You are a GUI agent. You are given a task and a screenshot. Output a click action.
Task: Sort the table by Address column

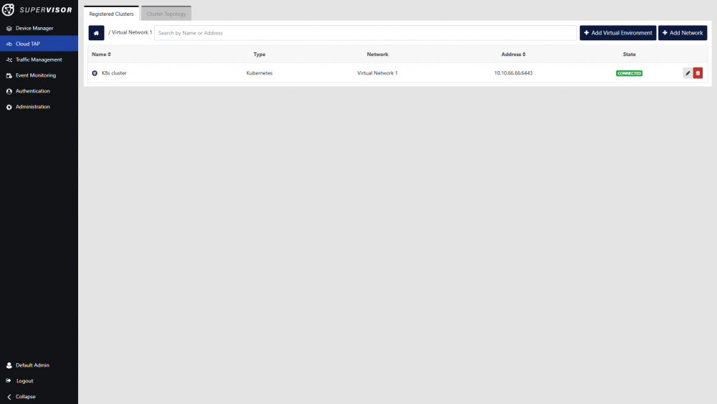(x=513, y=55)
